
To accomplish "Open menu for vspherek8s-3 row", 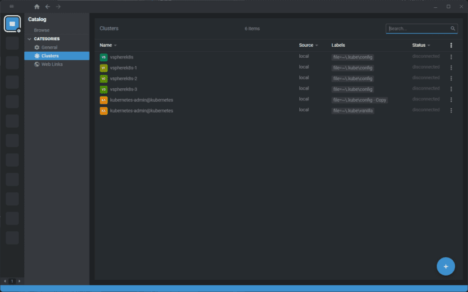I will click(451, 89).
